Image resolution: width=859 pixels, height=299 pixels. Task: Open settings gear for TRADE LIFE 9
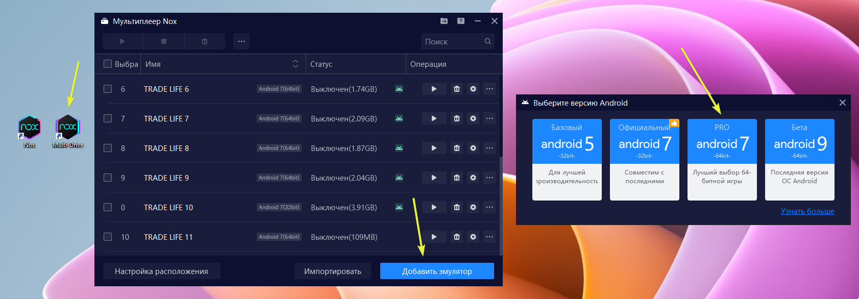click(x=473, y=178)
